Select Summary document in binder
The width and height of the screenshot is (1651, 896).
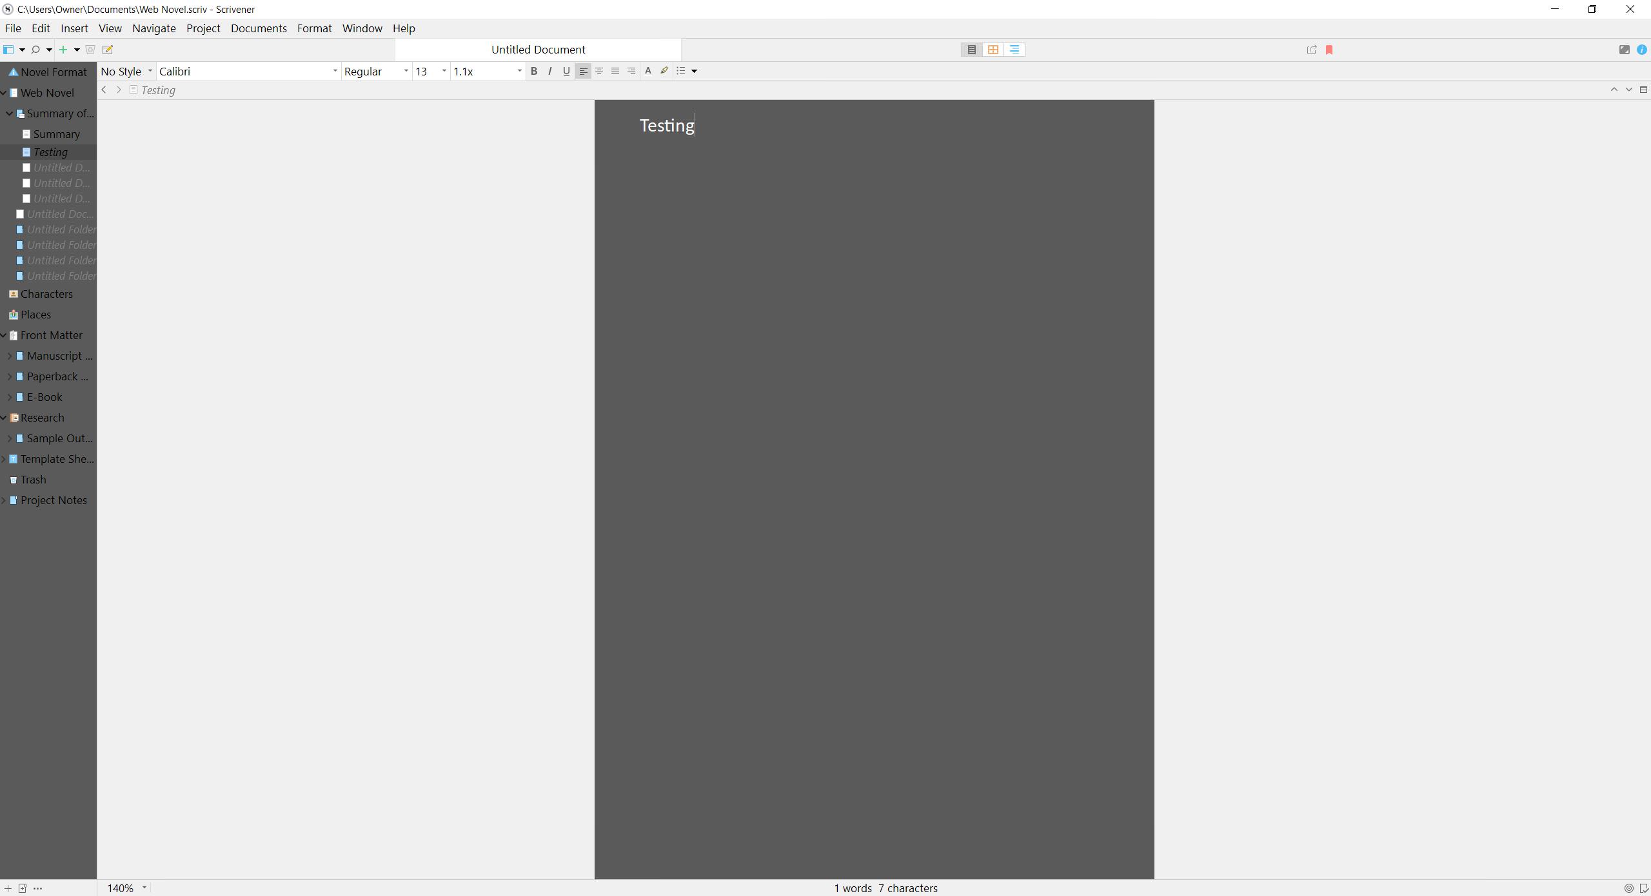(56, 134)
